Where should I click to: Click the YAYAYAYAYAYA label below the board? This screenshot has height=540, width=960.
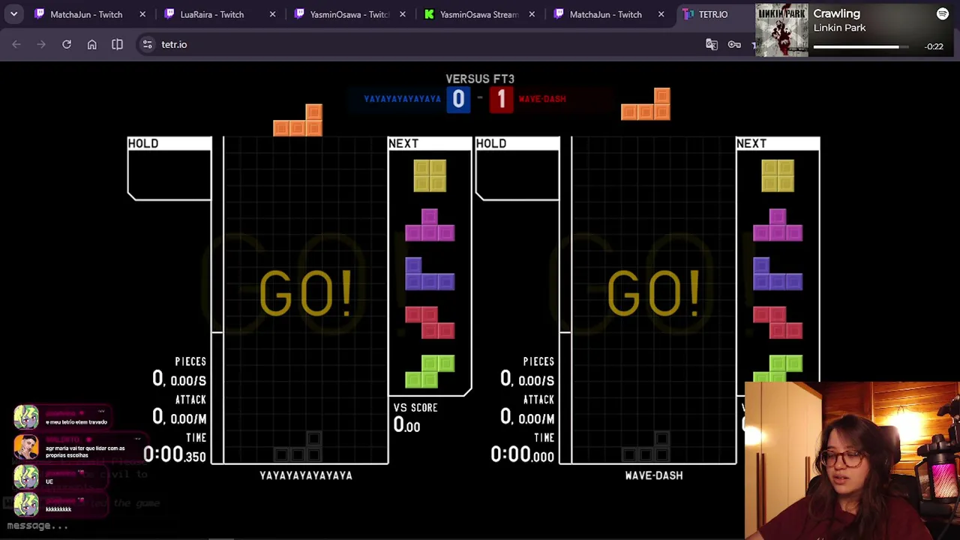(306, 475)
